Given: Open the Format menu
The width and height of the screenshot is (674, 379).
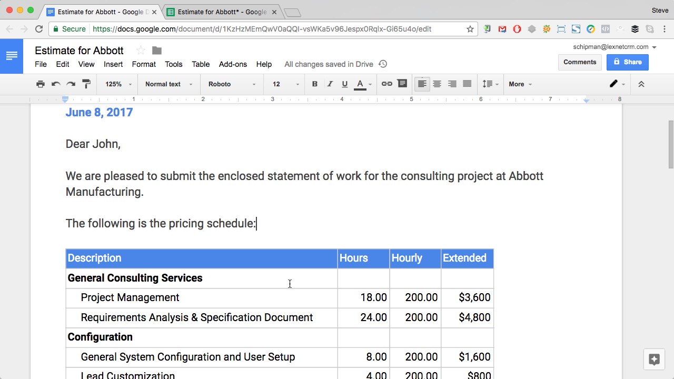Looking at the screenshot, I should [144, 64].
